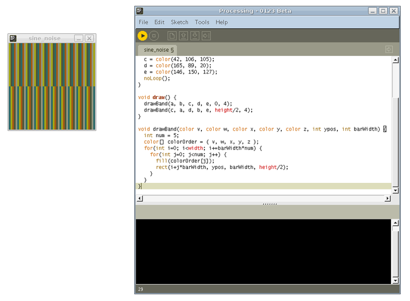Stop the running sketch
Screen dimensions: 410x301
click(x=155, y=35)
